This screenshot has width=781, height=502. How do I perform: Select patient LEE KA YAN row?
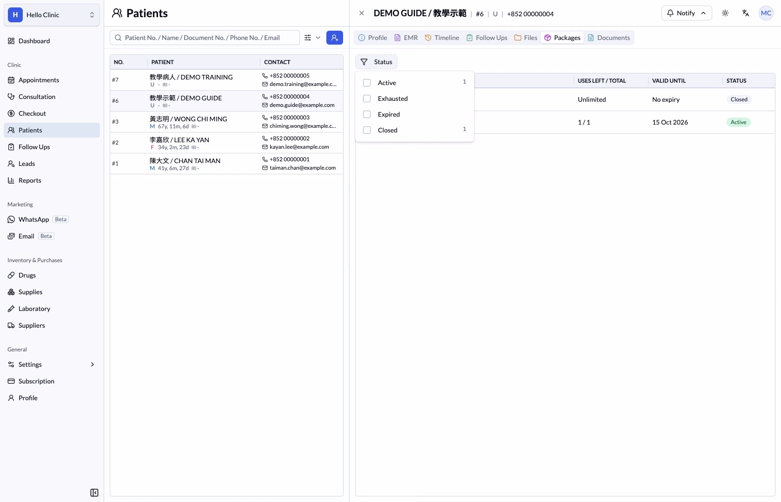click(x=226, y=143)
